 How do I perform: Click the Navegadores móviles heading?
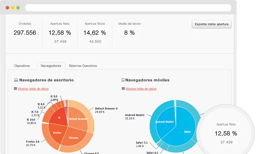click(x=148, y=80)
